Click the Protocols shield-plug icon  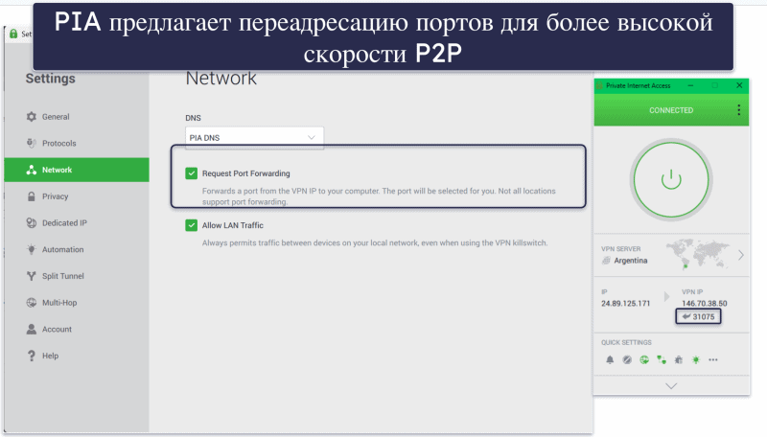tap(32, 143)
